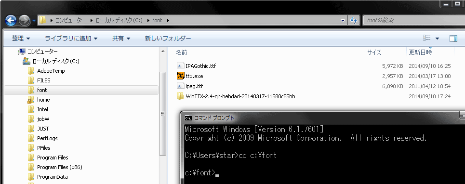Open the 共有 menu

121,38
